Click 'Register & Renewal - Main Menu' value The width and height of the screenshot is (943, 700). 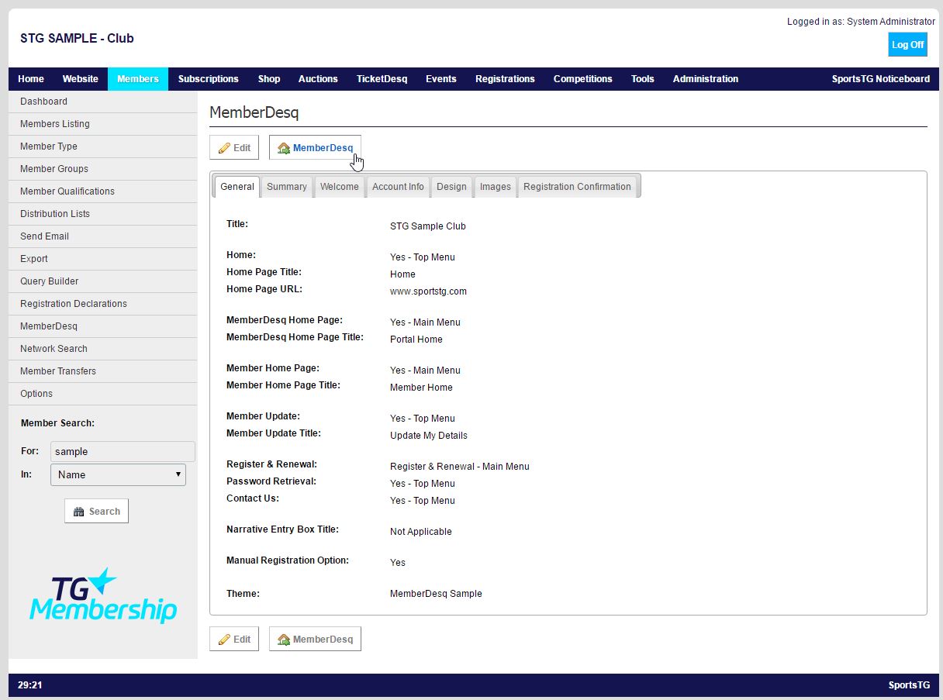tap(460, 467)
